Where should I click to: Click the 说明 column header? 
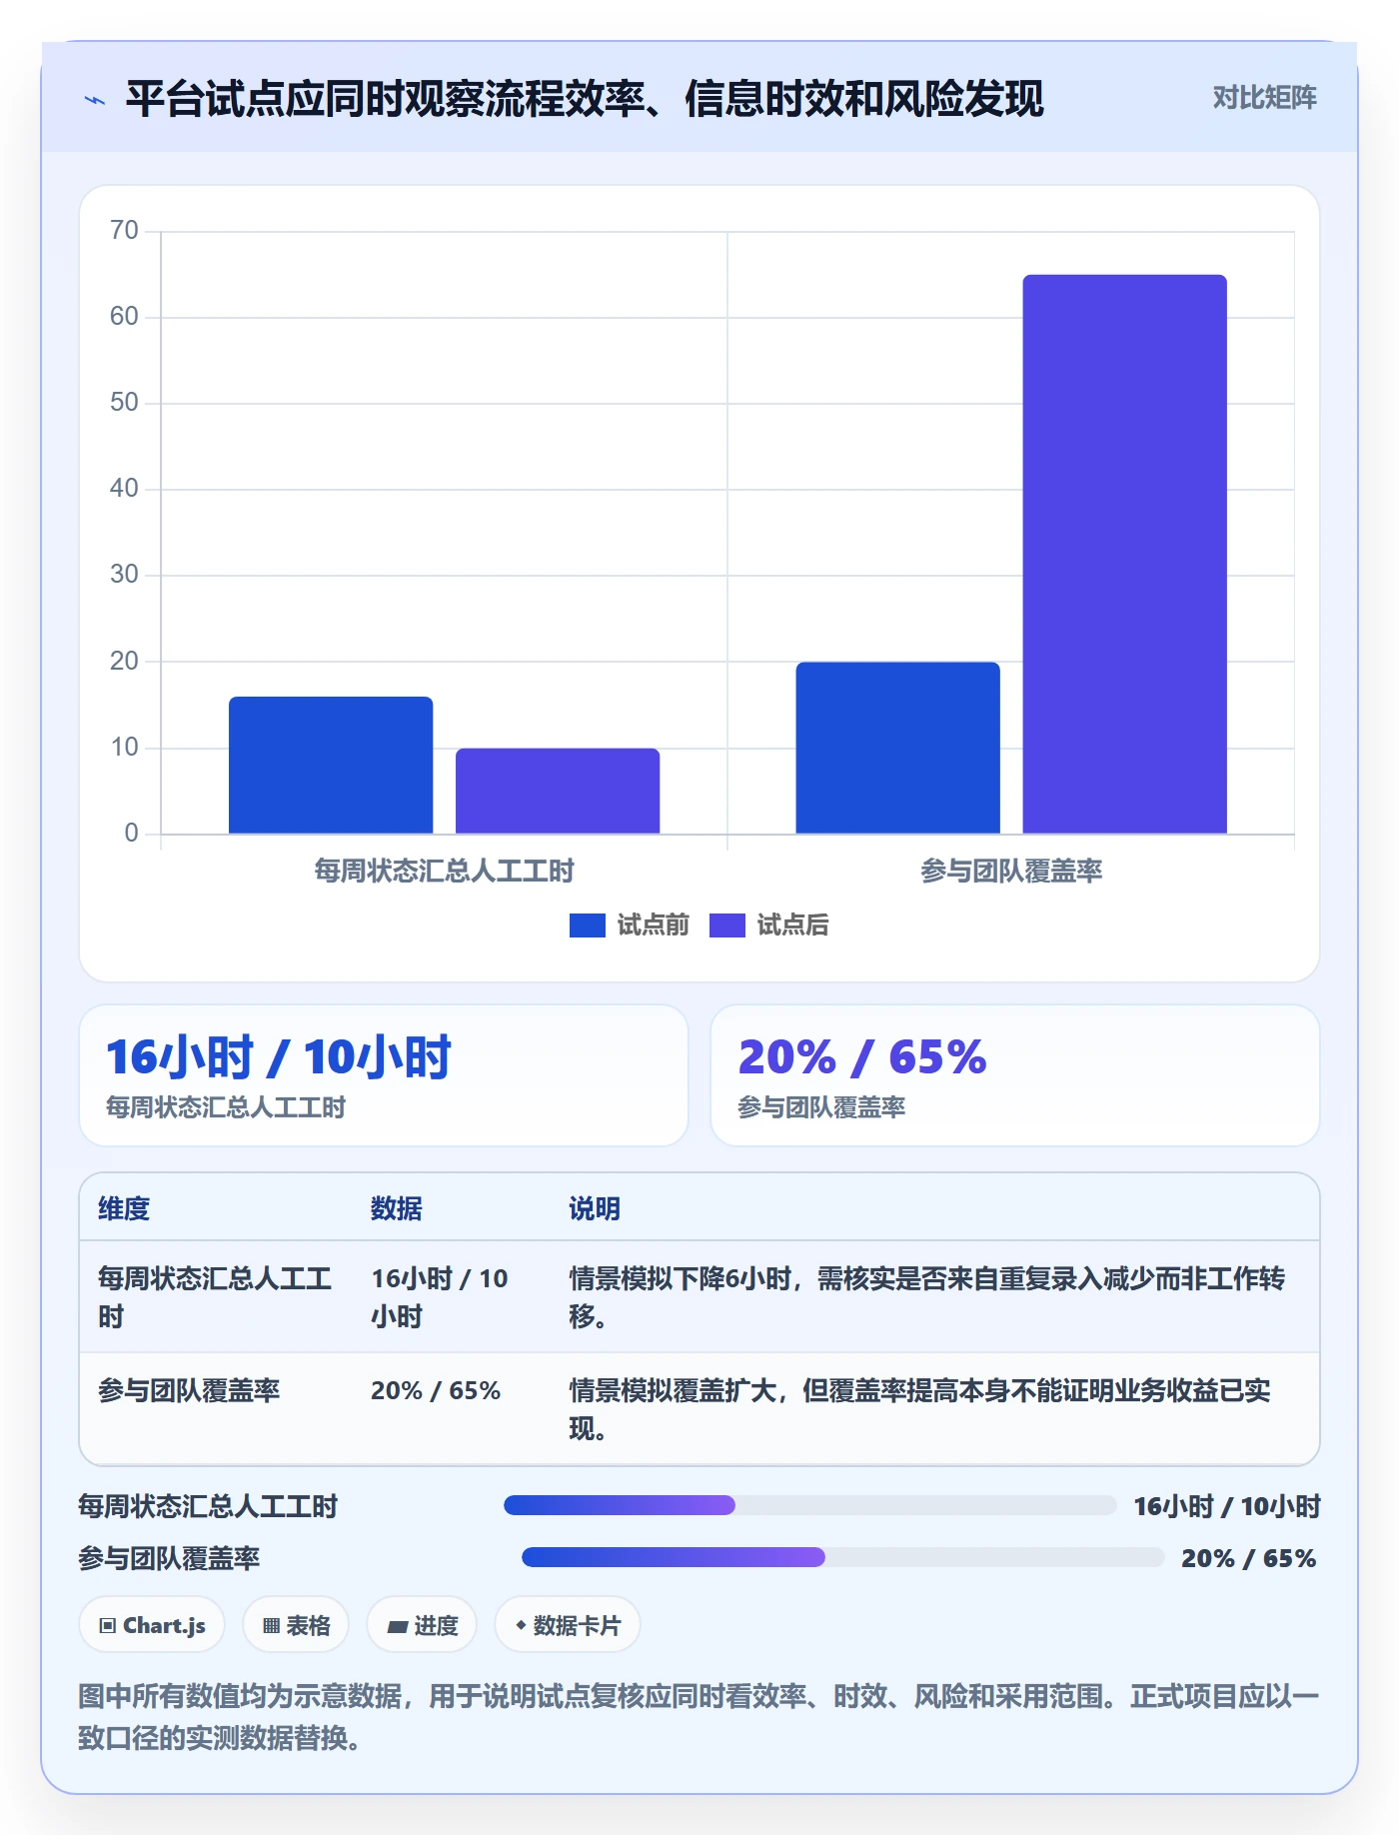[x=595, y=1208]
